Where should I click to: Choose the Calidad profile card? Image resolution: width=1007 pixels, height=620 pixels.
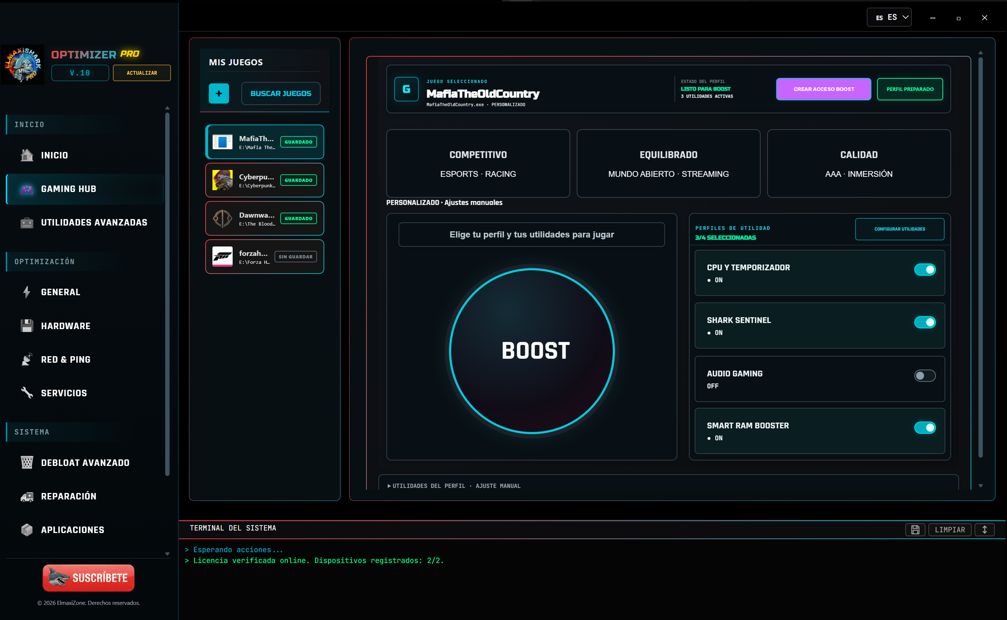click(x=859, y=163)
